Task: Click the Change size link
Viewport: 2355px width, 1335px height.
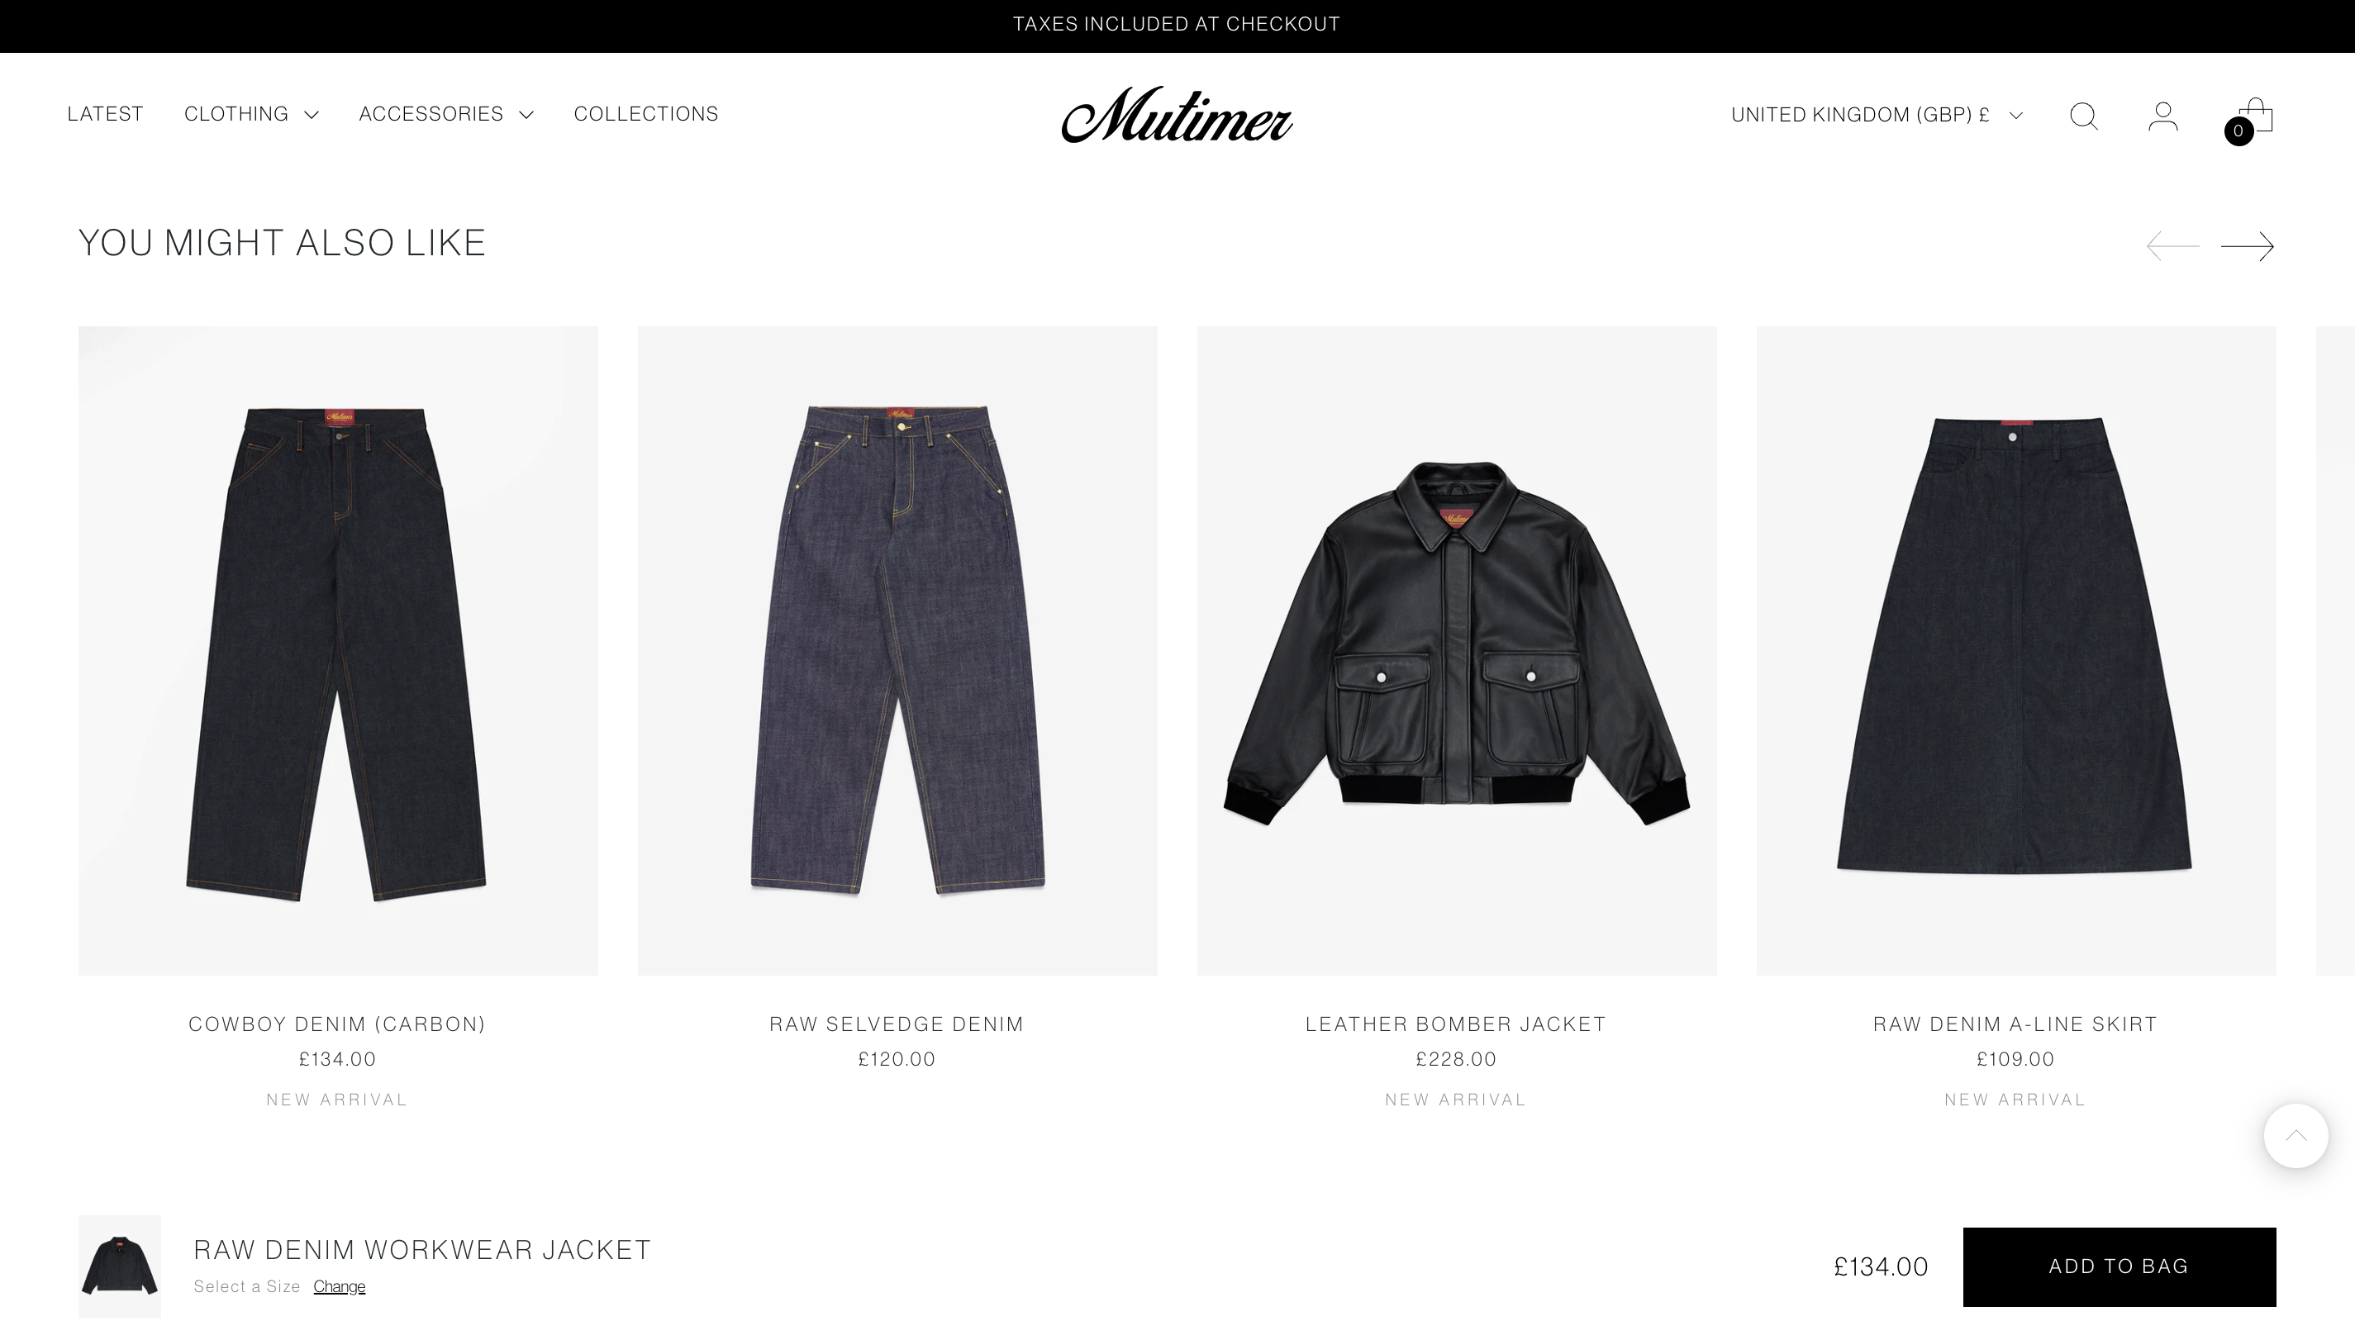Action: tap(340, 1286)
